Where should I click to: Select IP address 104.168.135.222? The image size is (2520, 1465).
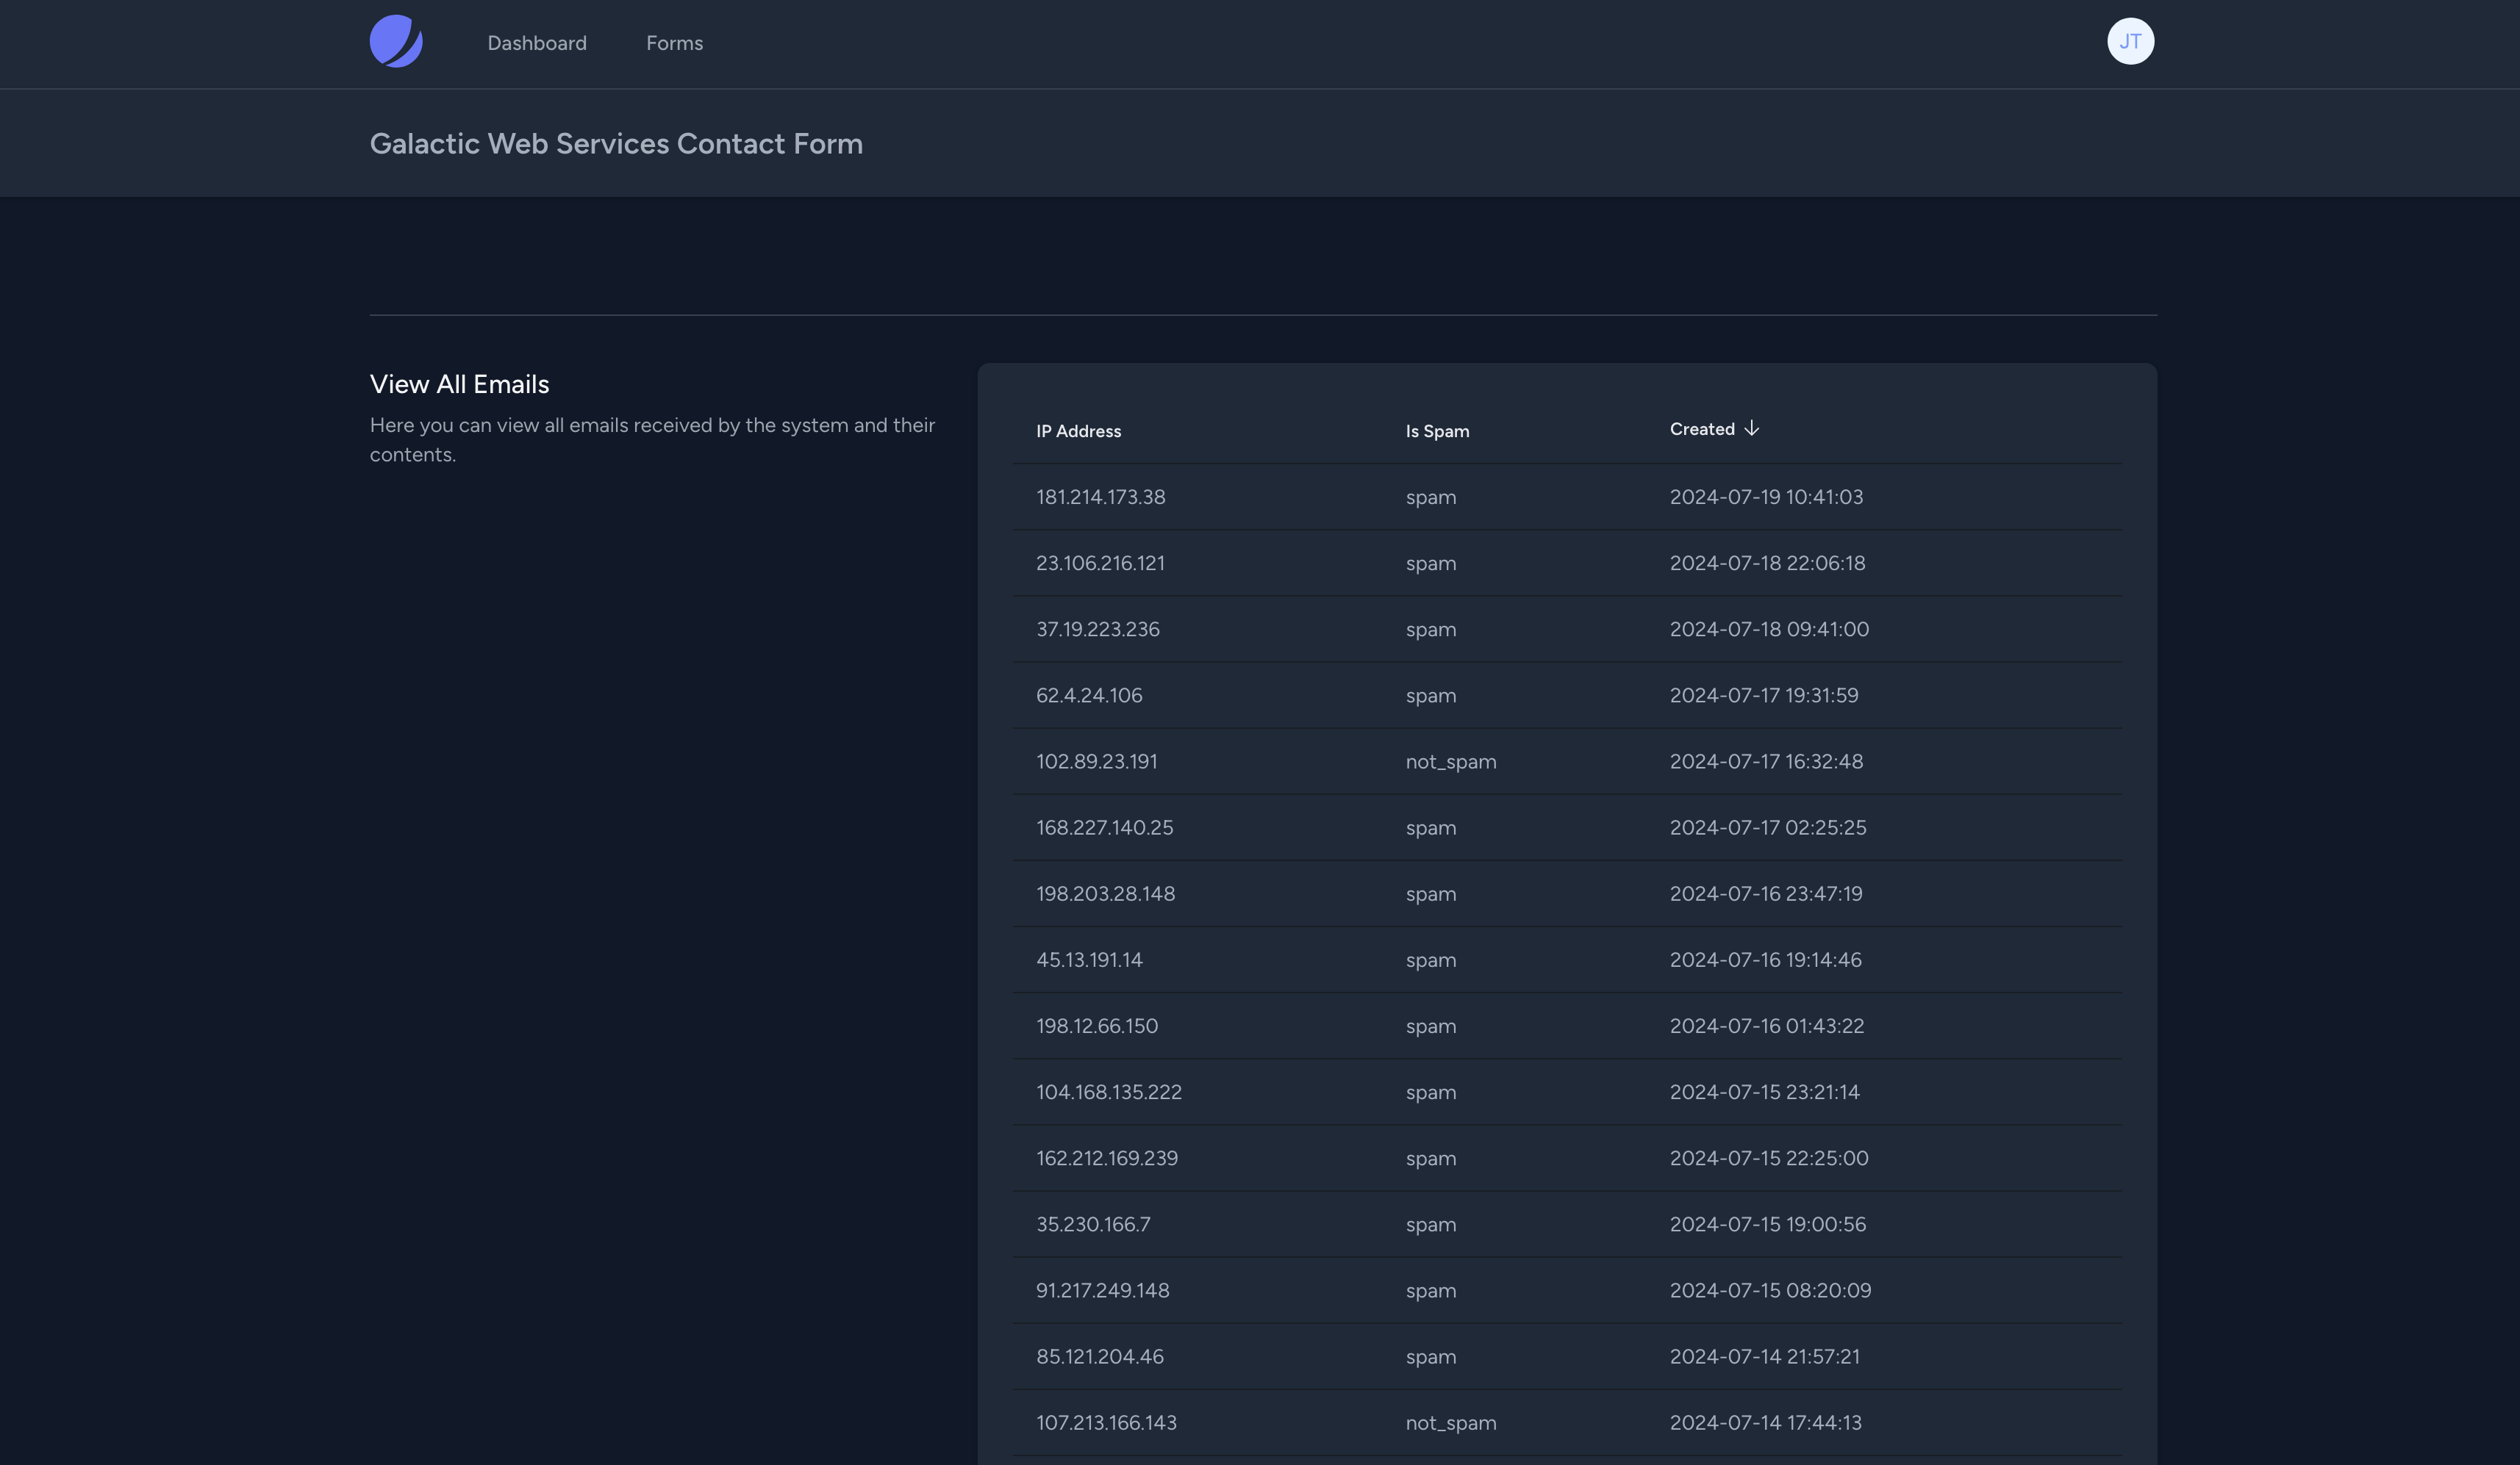coord(1109,1091)
